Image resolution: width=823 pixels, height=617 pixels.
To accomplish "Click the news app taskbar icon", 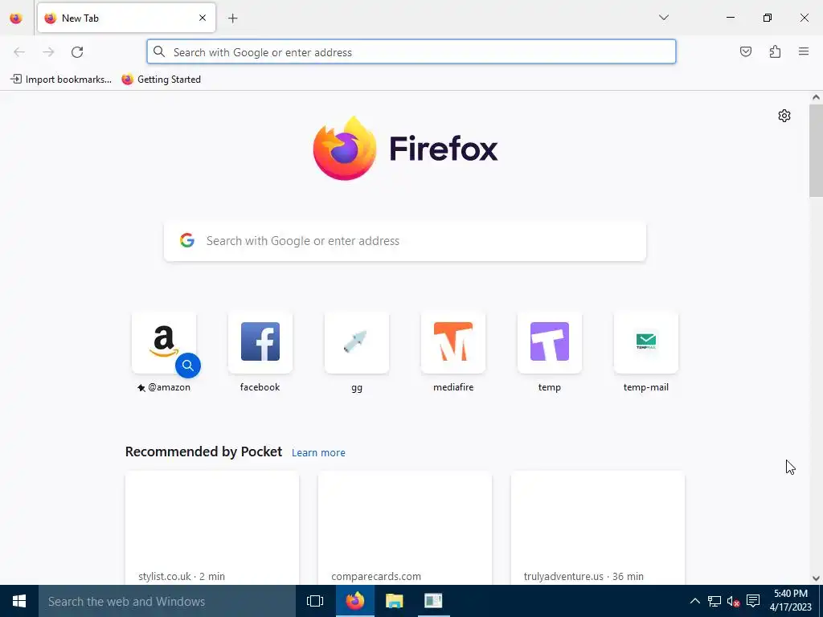I will (x=433, y=601).
